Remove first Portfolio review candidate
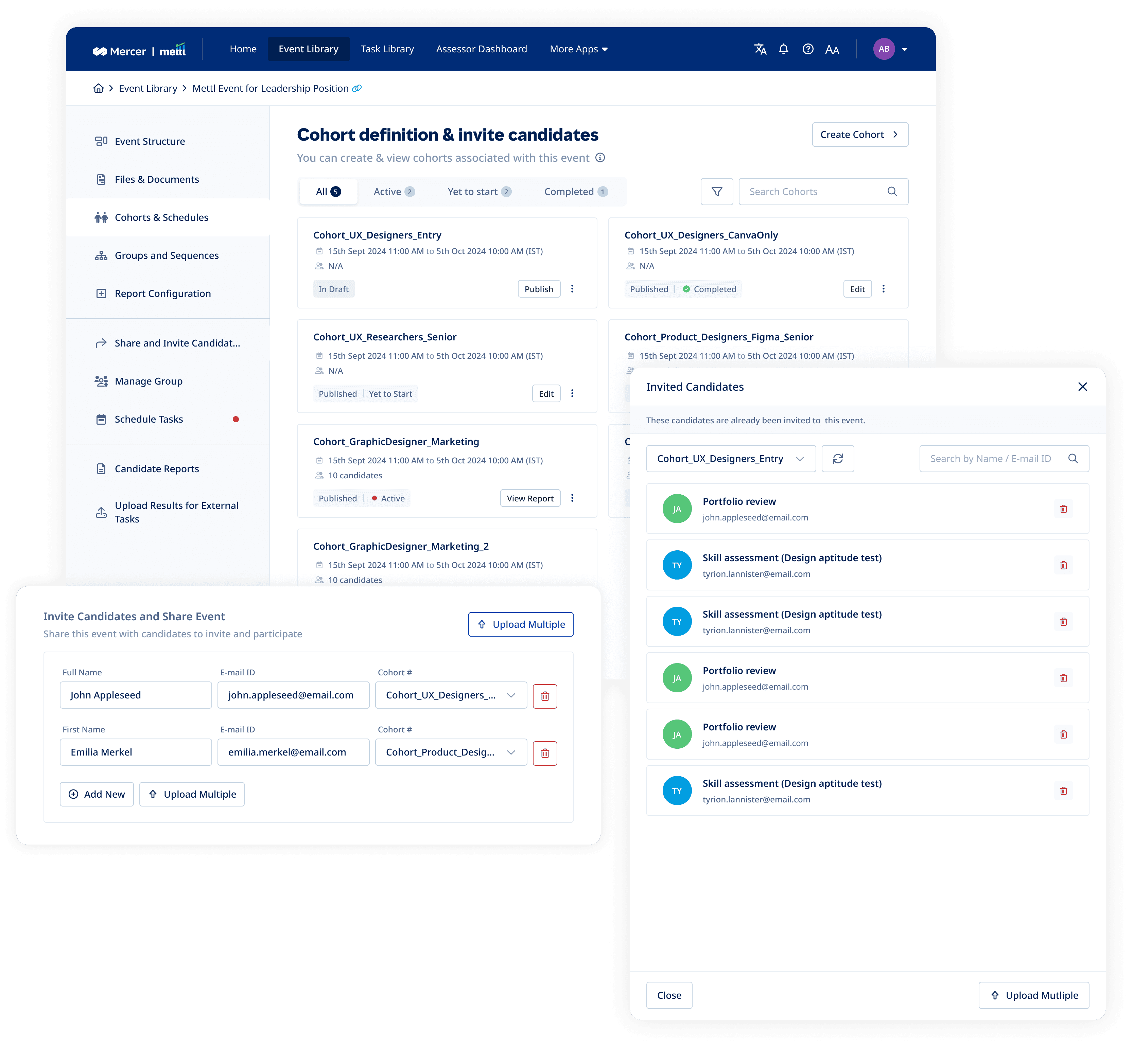The height and width of the screenshot is (1047, 1133). pos(1063,509)
